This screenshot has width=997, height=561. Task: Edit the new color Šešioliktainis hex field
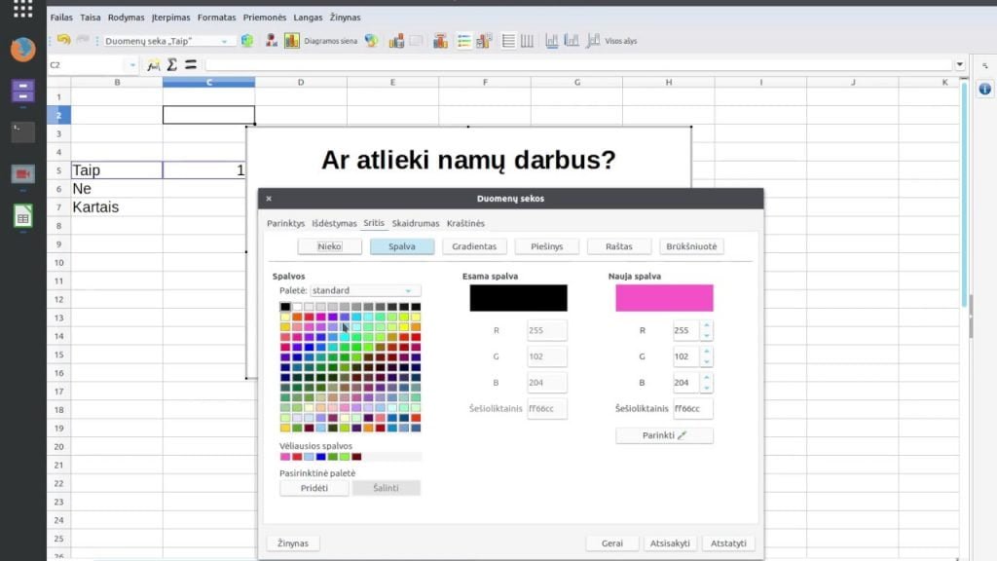coord(693,408)
